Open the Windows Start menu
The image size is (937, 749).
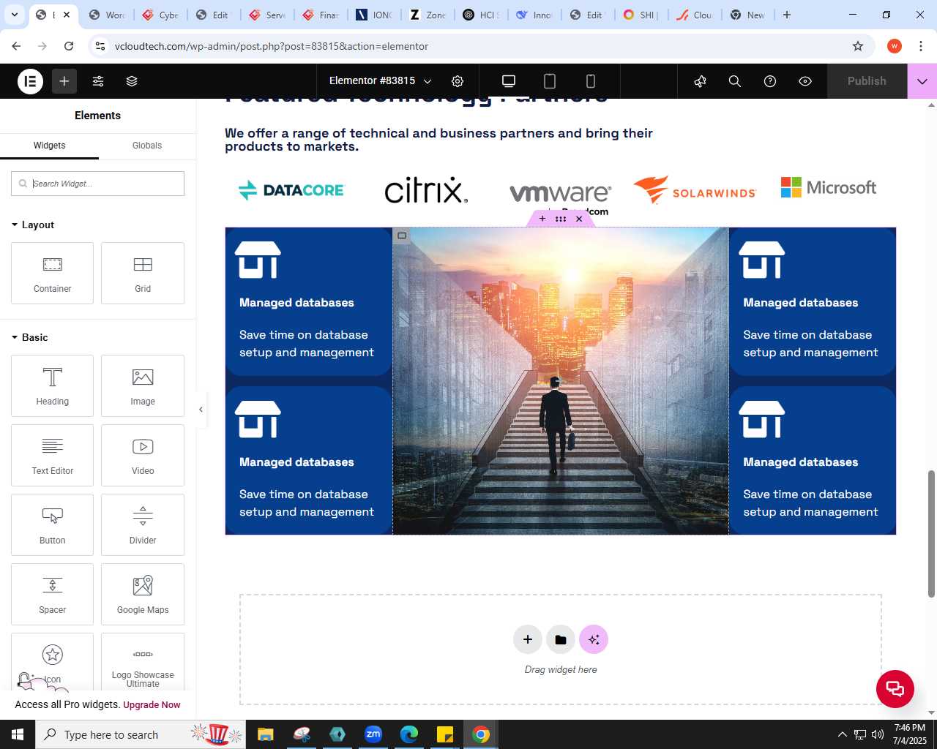[18, 734]
